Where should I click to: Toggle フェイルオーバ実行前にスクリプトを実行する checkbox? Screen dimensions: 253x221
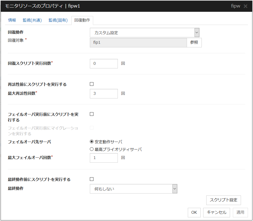coord(92,114)
